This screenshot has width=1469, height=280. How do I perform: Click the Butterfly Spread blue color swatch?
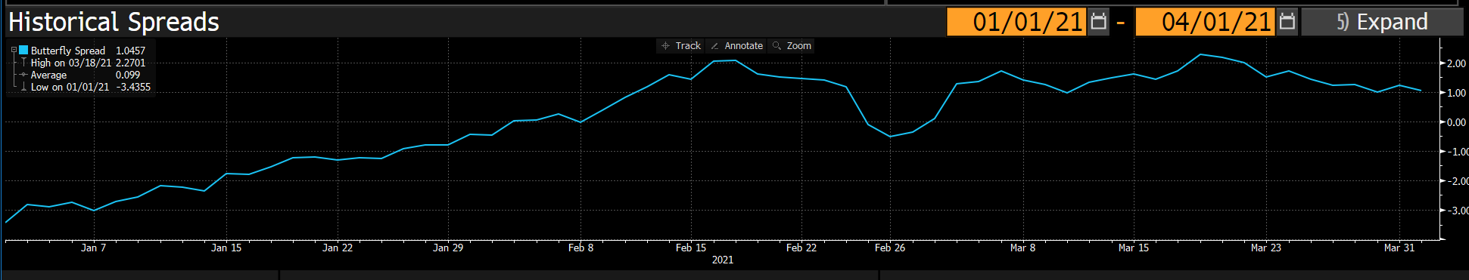point(23,50)
